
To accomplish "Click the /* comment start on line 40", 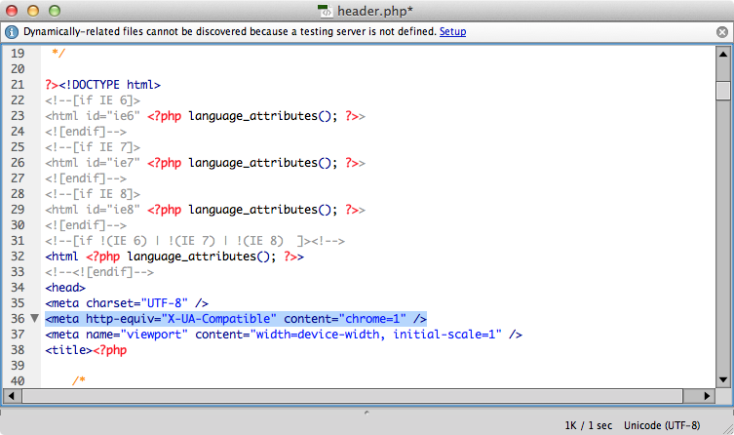I will pos(79,380).
